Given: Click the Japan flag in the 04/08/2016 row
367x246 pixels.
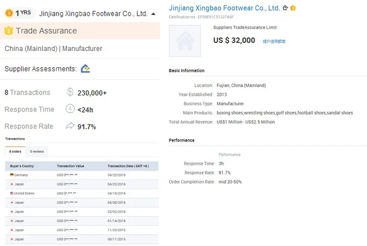Looking at the screenshot, I should [x=12, y=202].
